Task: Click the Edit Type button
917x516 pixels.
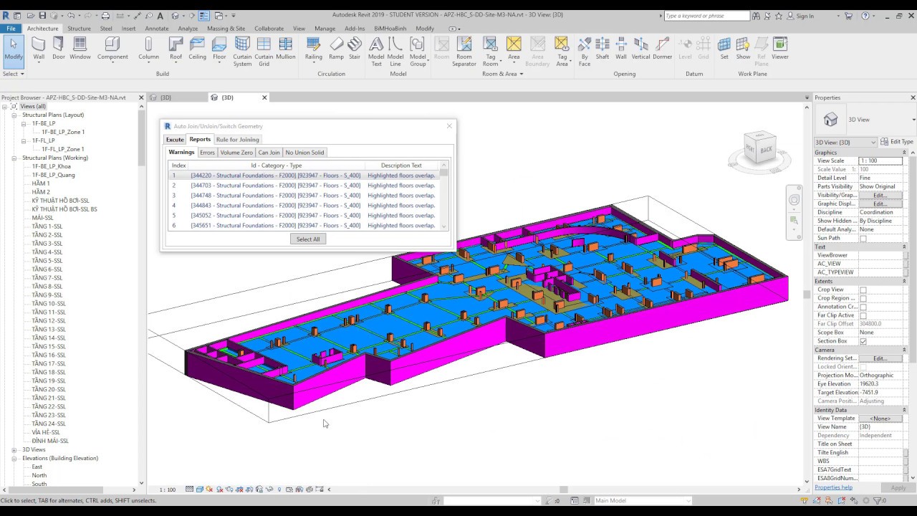Action: pos(896,142)
